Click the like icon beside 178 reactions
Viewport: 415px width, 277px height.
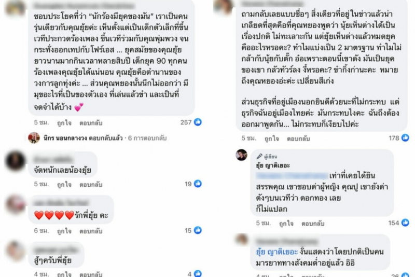click(x=405, y=137)
